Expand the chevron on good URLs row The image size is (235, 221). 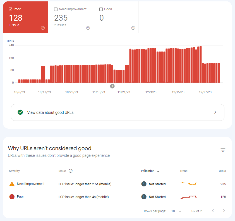215,112
